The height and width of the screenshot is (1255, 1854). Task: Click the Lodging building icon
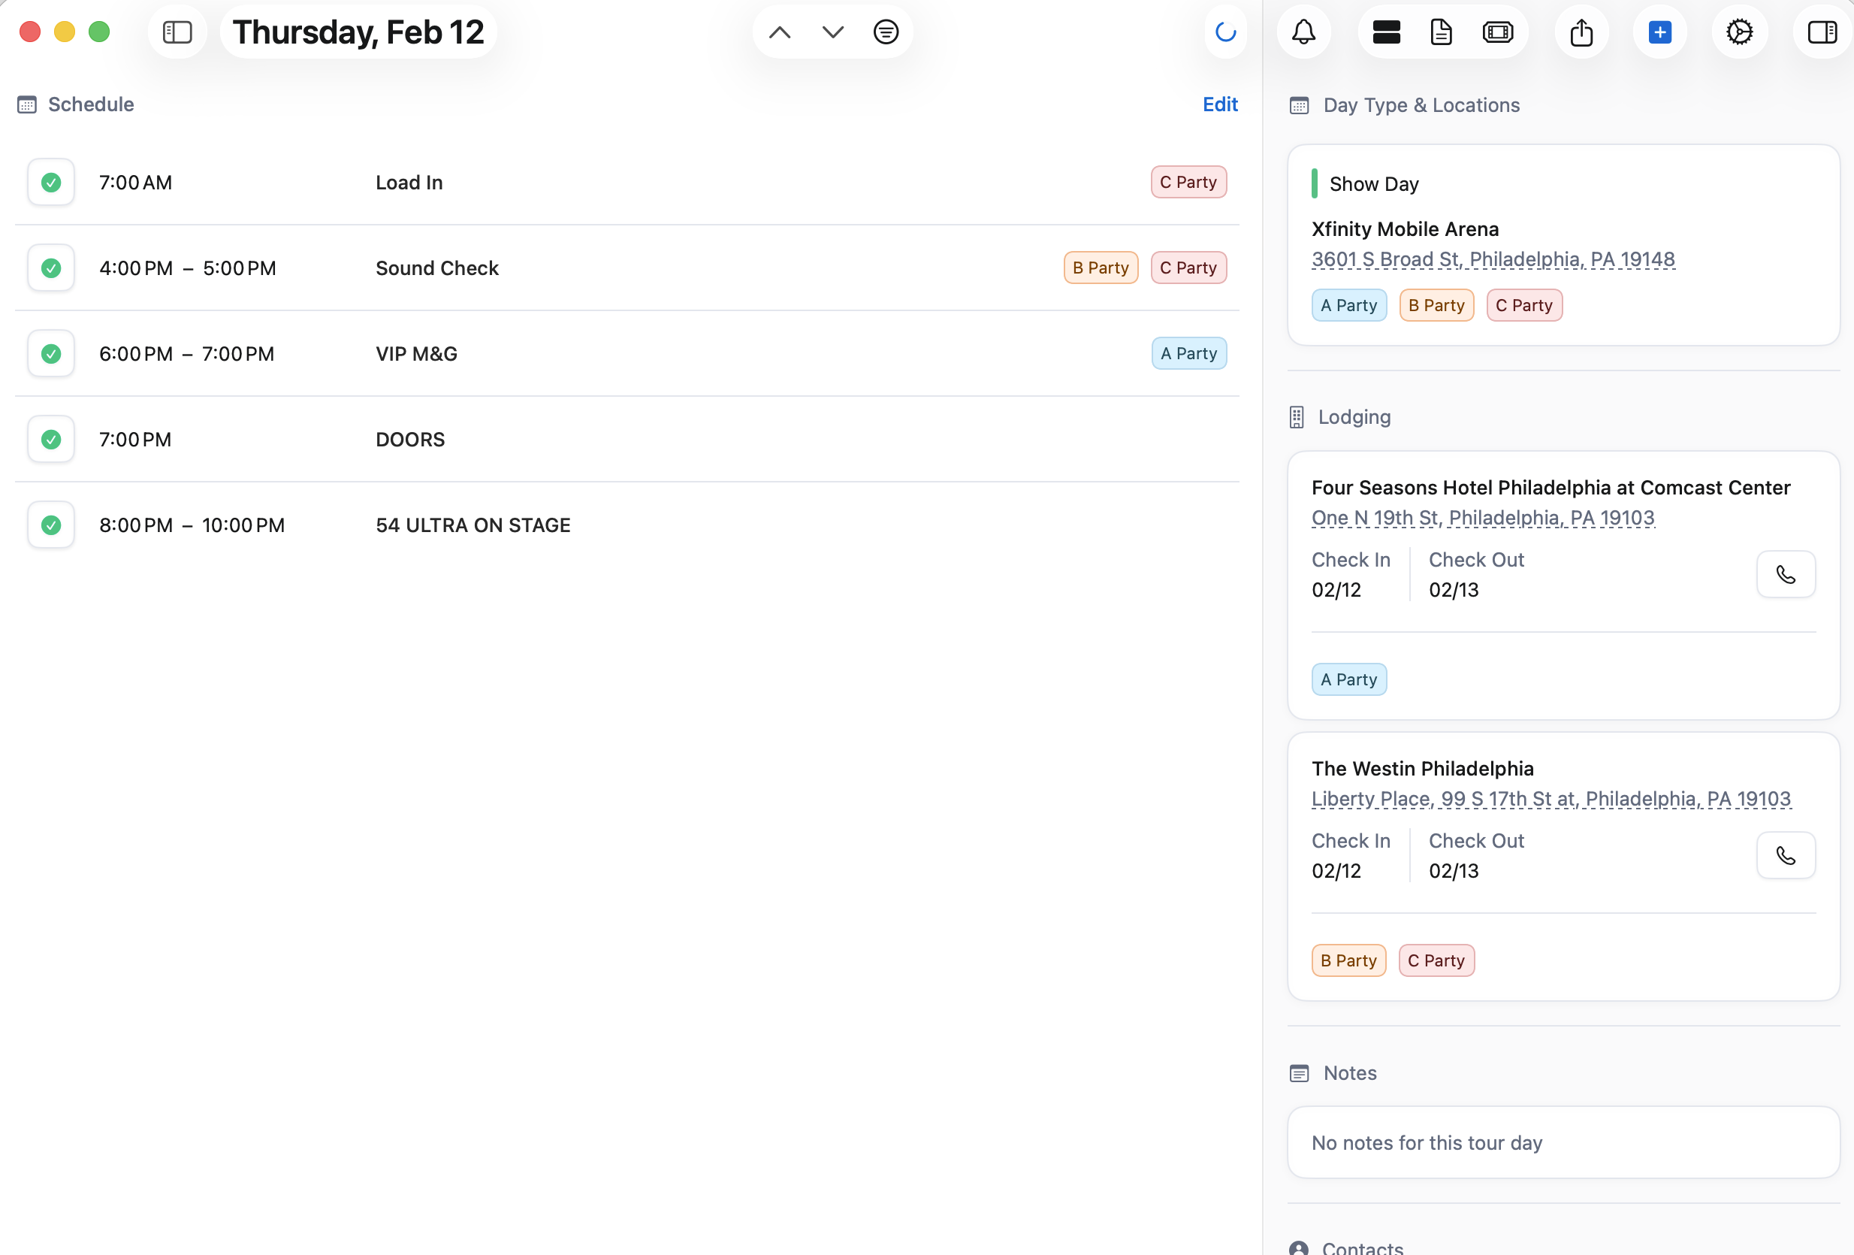tap(1297, 417)
